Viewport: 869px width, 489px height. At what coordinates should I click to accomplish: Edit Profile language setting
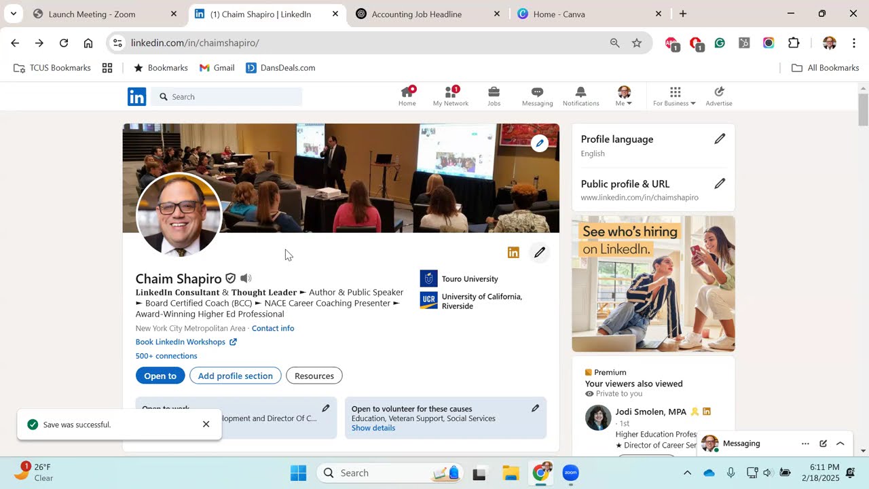[720, 139]
